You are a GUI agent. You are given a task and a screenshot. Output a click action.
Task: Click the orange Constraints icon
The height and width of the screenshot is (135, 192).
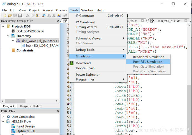tap(13, 50)
